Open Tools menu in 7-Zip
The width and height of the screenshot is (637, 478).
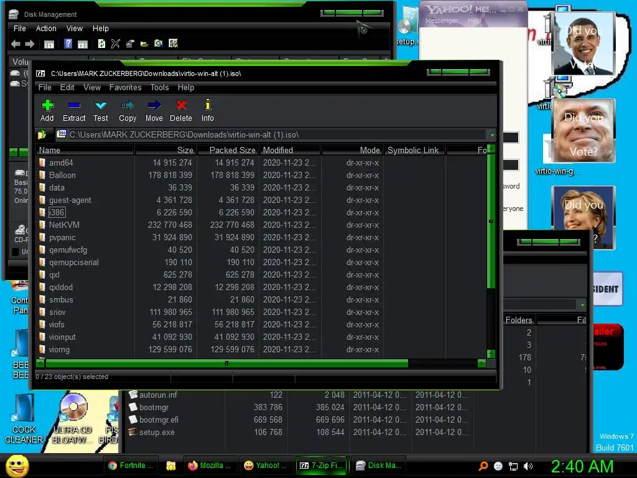pos(159,87)
